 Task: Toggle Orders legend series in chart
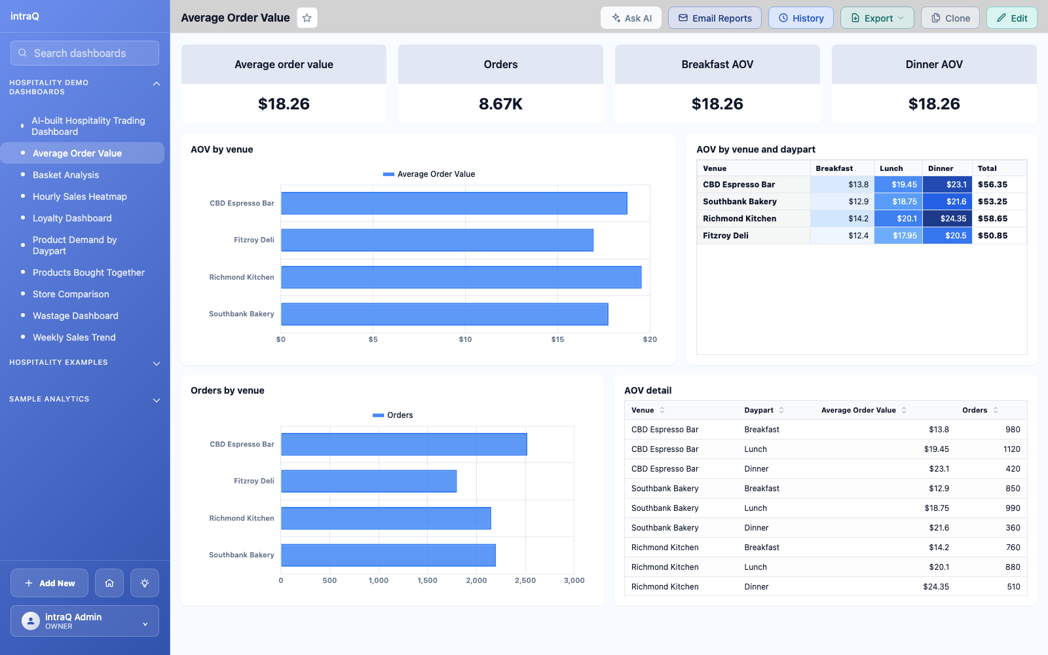coord(393,415)
